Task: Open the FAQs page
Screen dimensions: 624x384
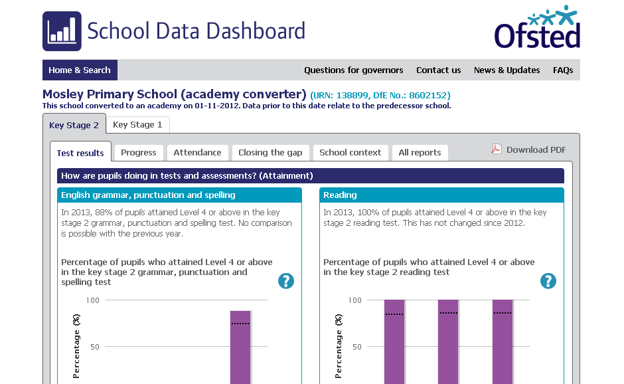Action: click(563, 70)
